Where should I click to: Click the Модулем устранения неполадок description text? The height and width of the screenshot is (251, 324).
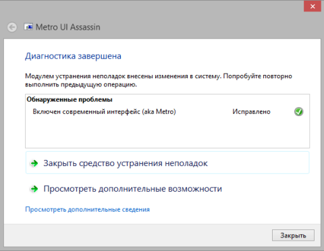pos(159,80)
